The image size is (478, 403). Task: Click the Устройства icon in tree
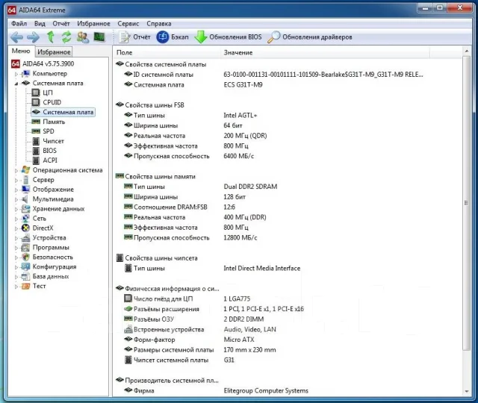26,237
